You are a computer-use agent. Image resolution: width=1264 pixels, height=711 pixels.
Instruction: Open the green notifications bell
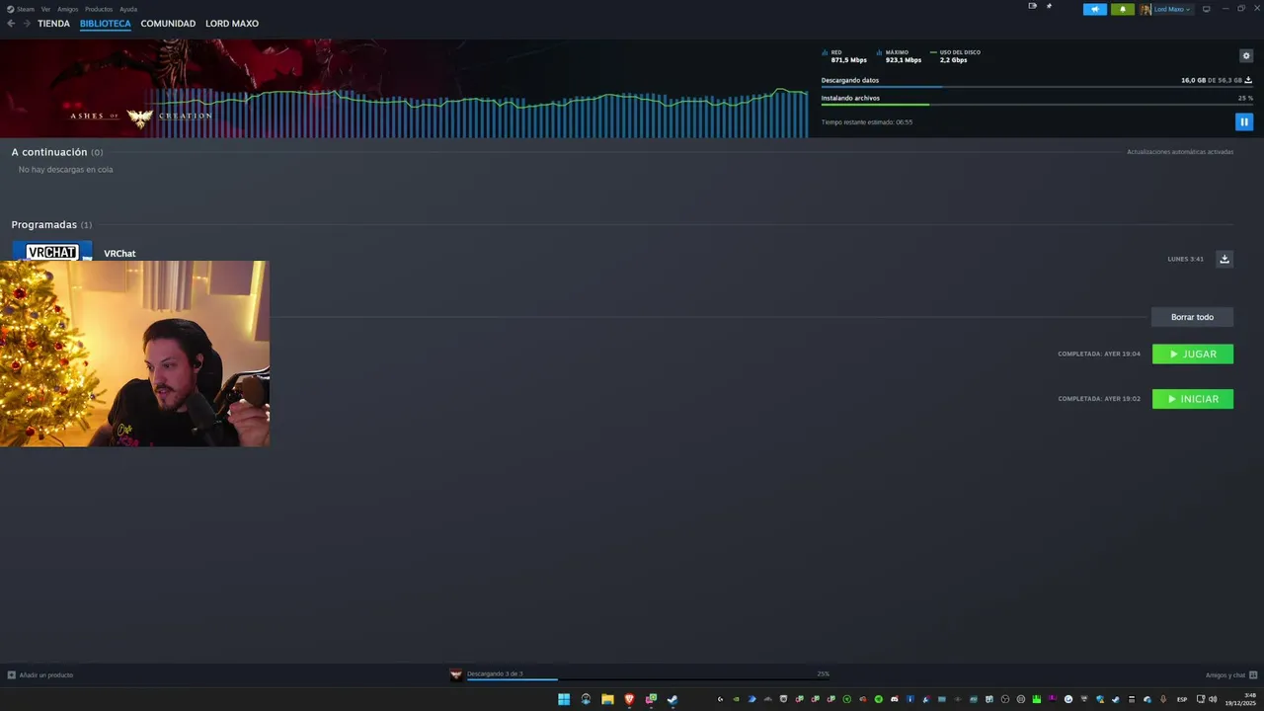1122,9
